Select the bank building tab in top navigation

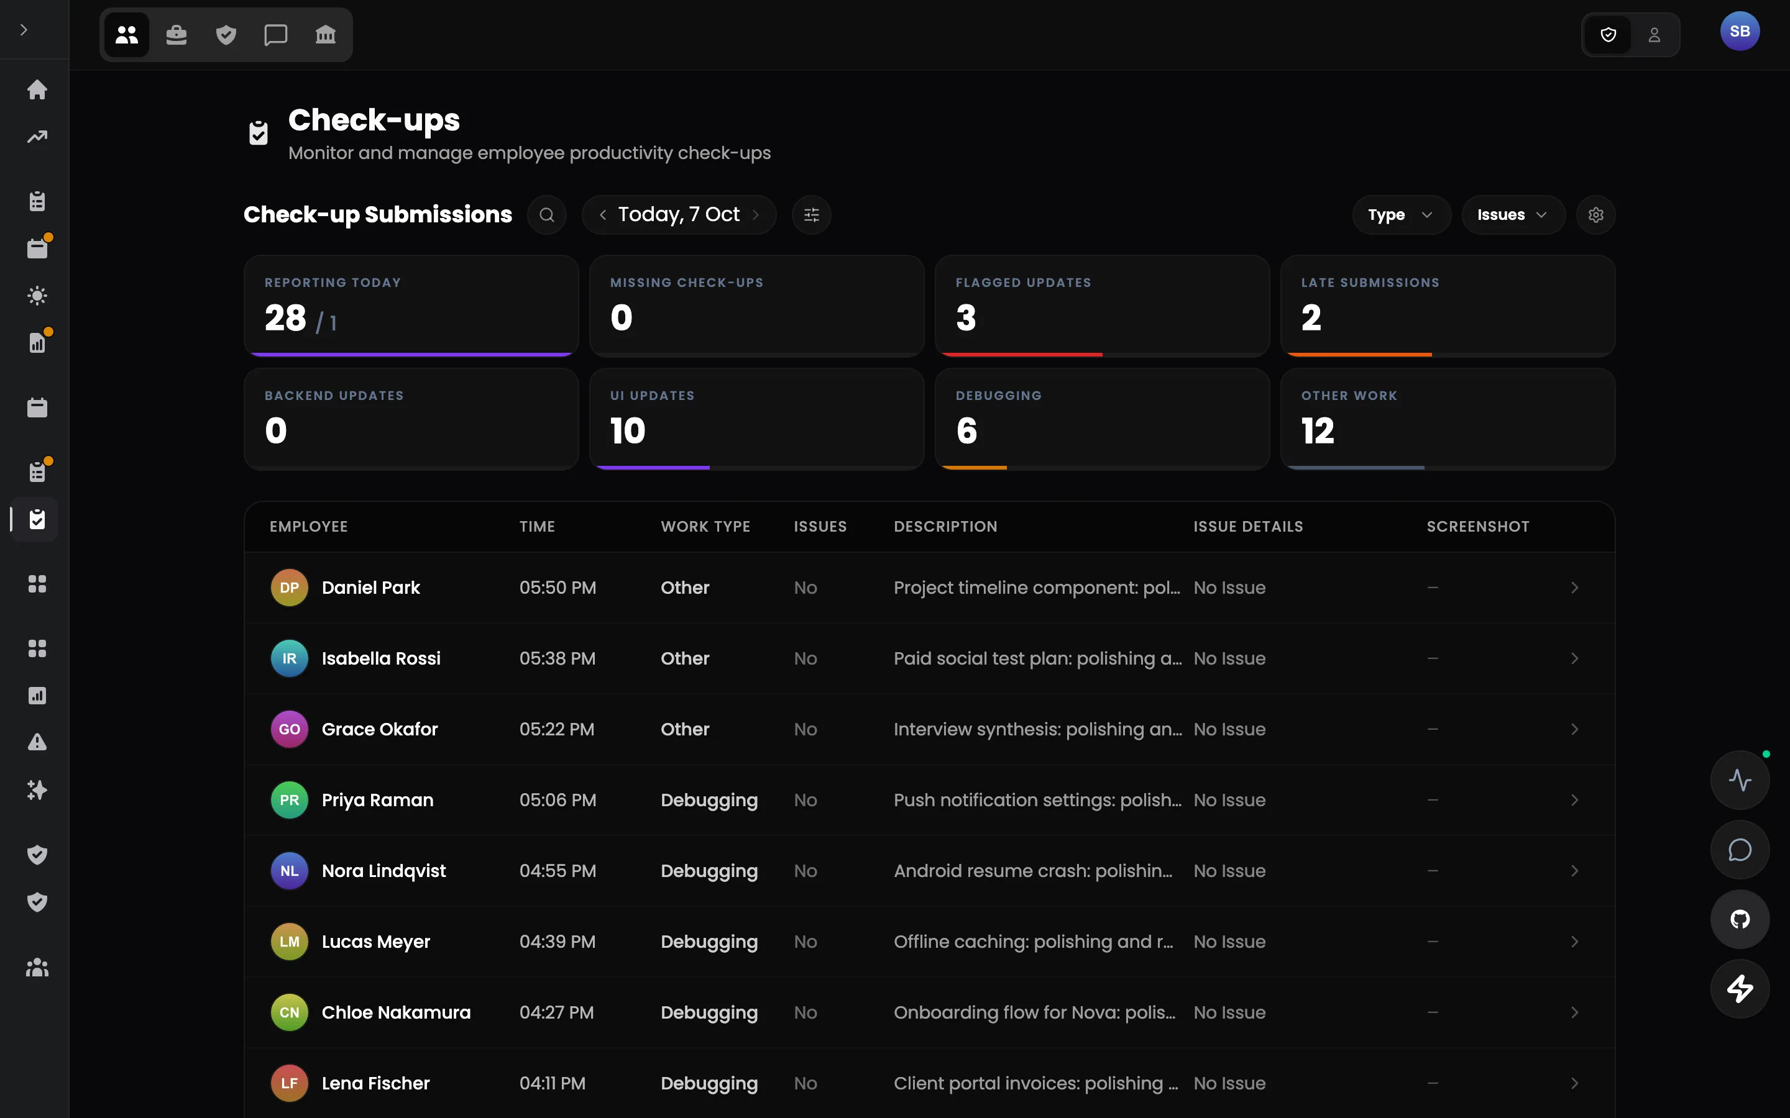(326, 35)
